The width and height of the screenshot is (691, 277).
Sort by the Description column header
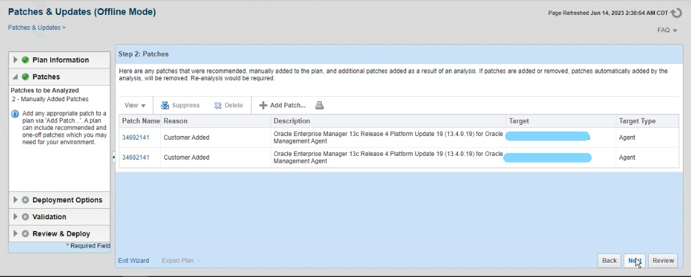pos(388,120)
